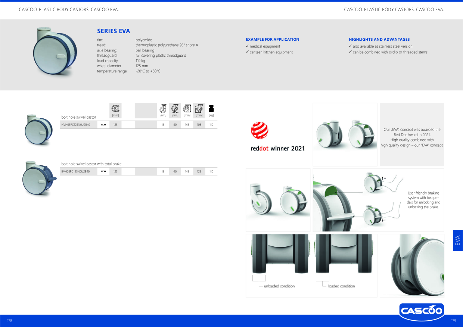Click page number 179

point(454,321)
